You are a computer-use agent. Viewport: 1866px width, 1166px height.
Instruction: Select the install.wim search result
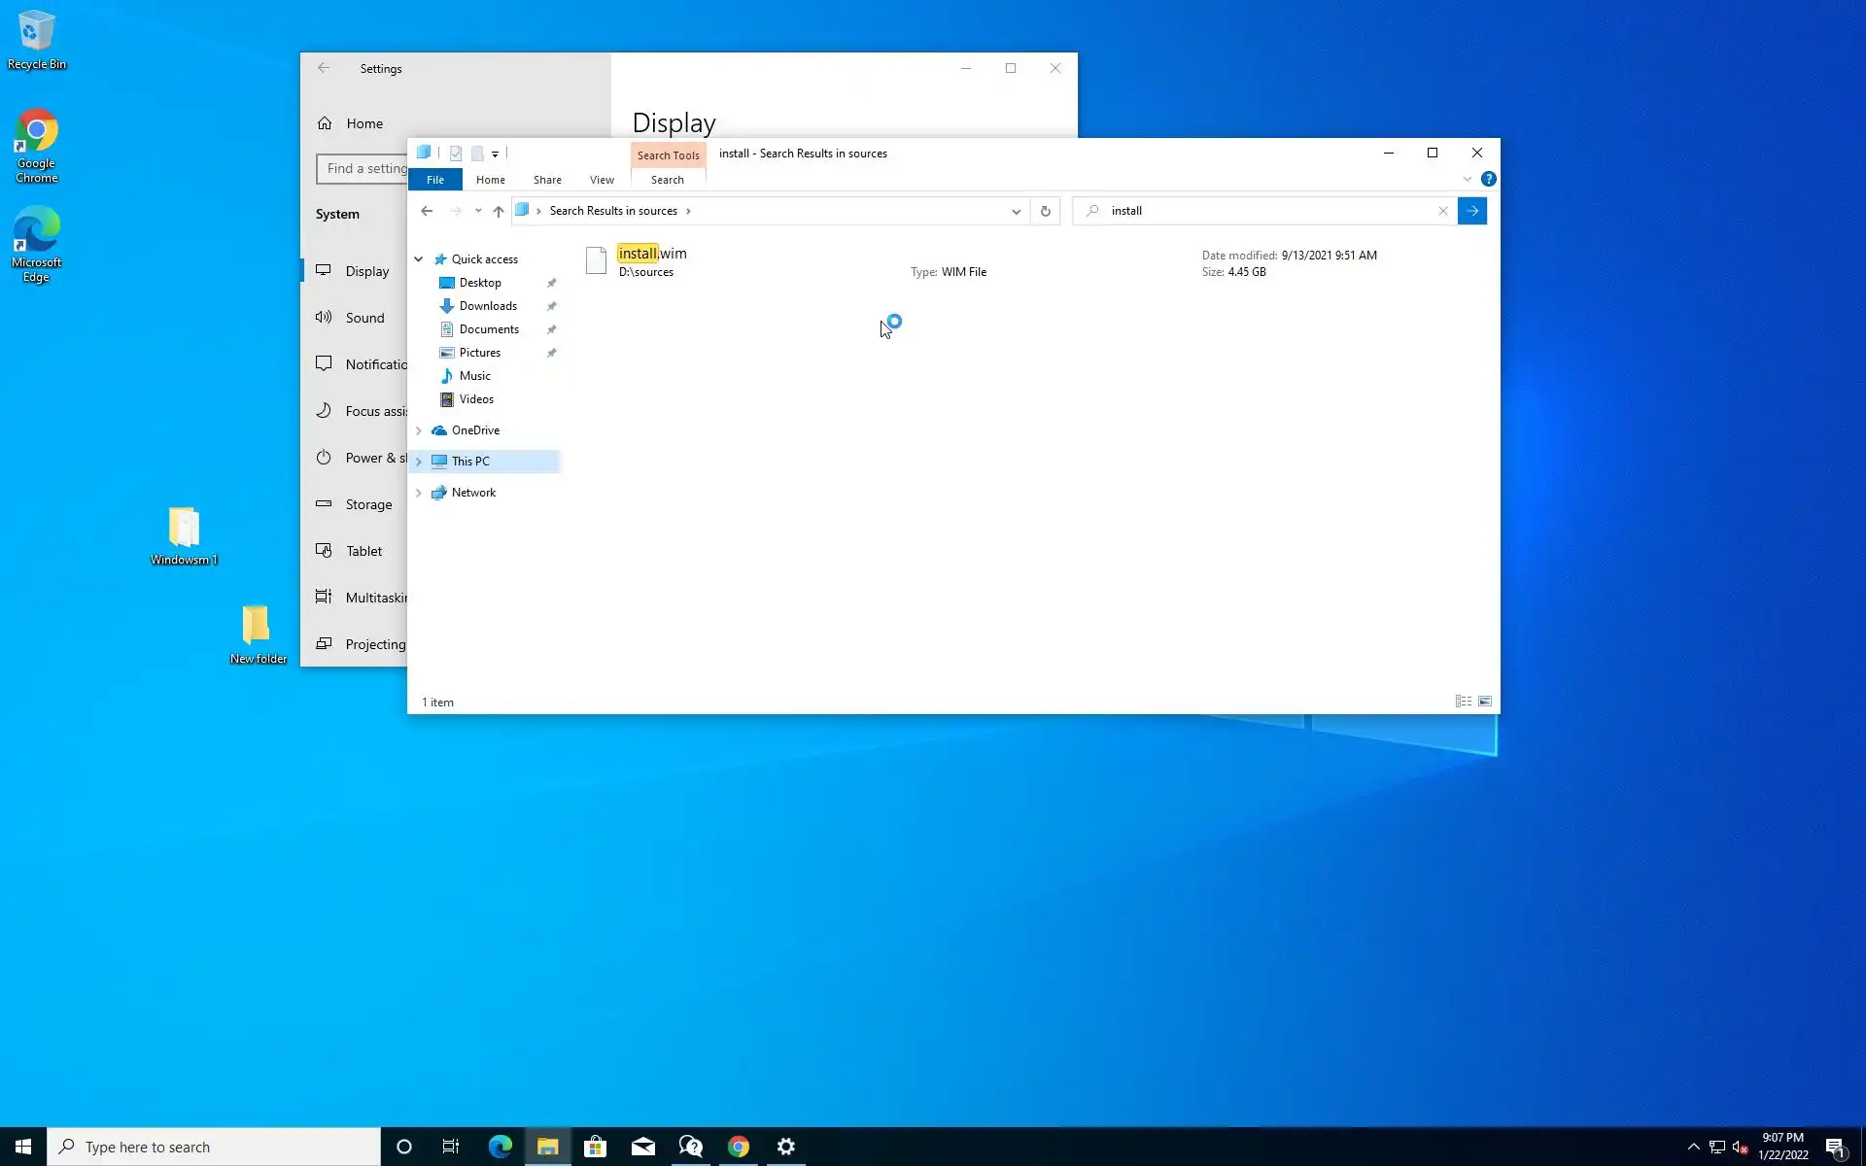pos(652,255)
